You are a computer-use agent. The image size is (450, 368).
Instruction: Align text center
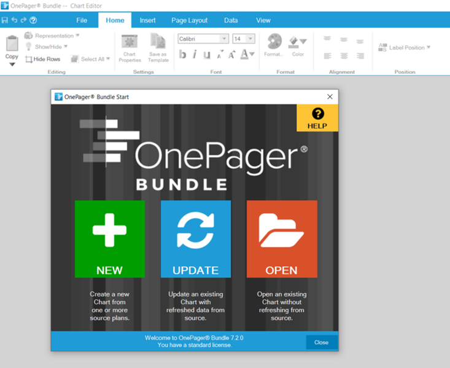click(x=344, y=56)
